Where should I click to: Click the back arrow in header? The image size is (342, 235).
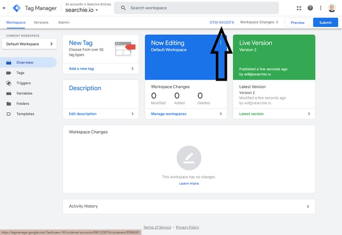[x=4, y=8]
